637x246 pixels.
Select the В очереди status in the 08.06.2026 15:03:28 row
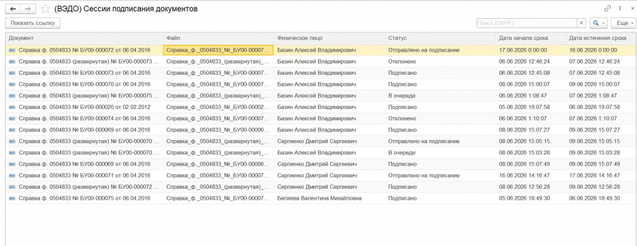440,153
